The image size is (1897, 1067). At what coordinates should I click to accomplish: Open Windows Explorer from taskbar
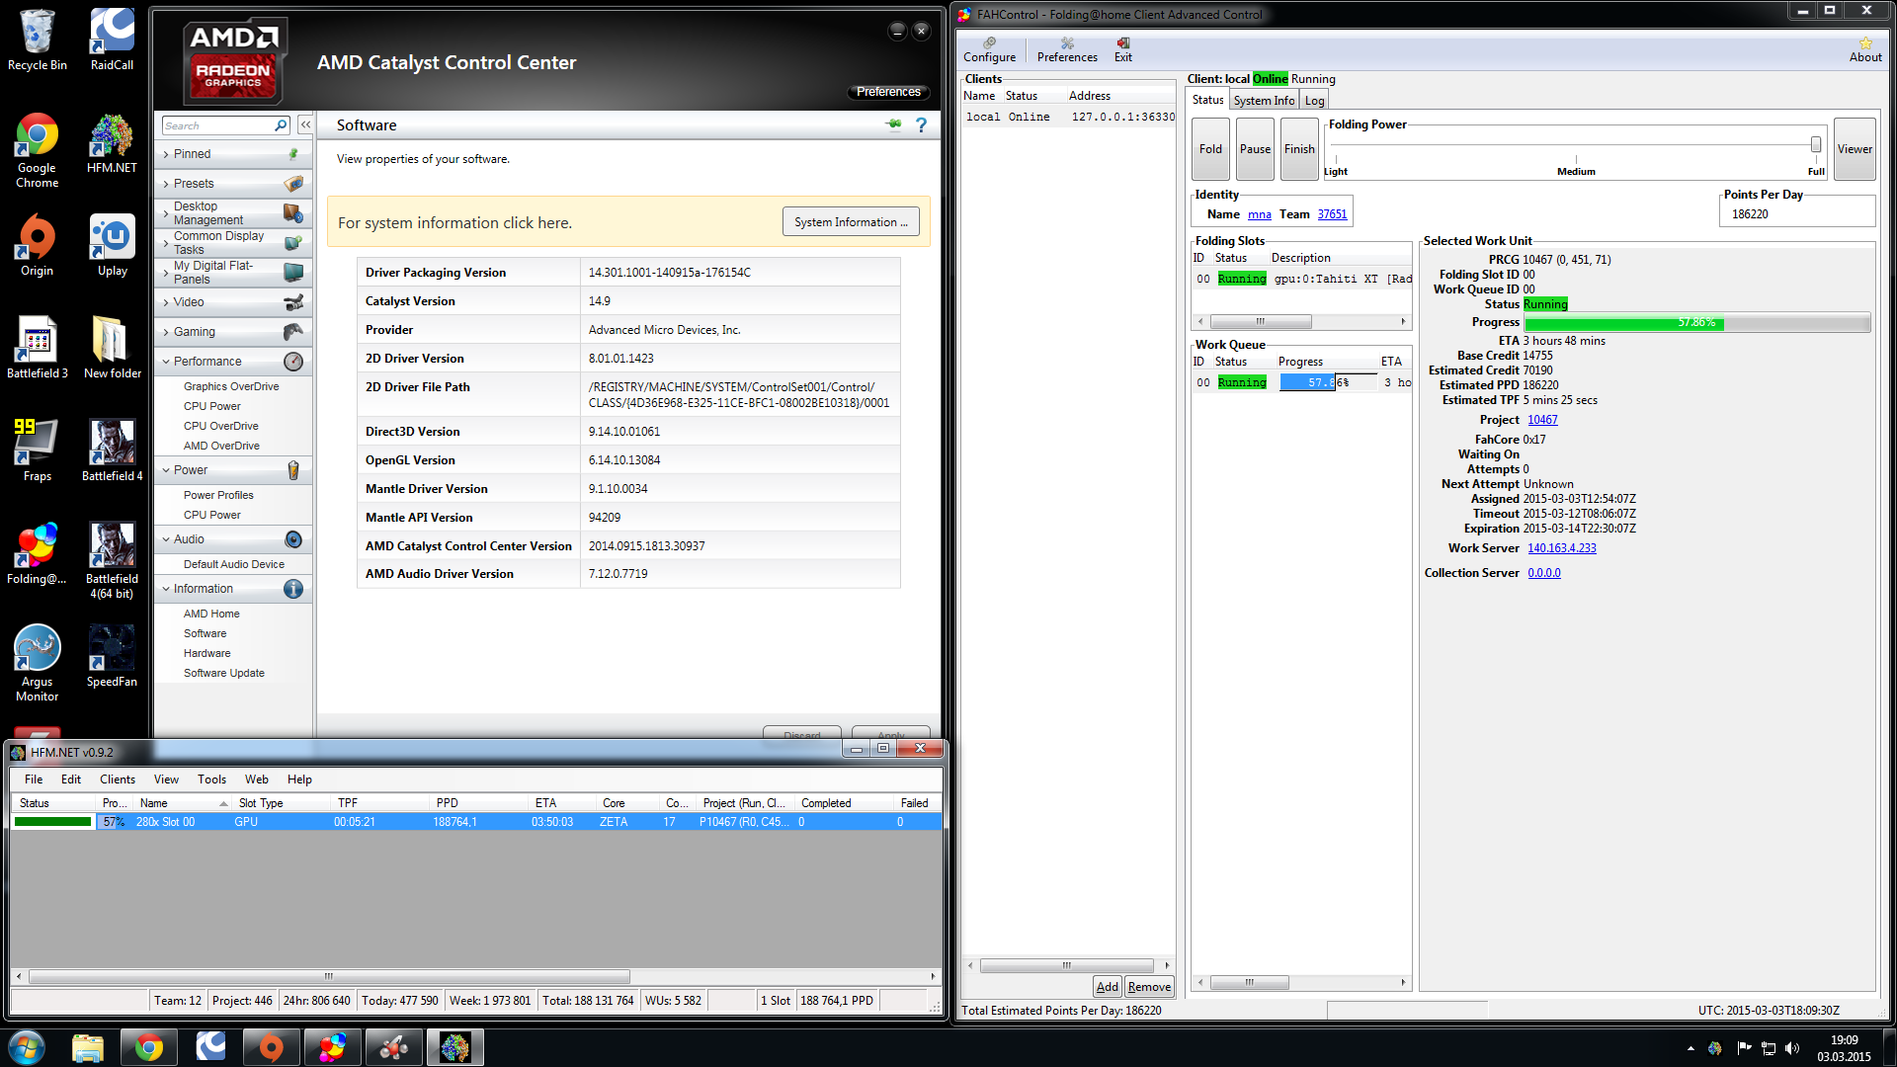pyautogui.click(x=87, y=1047)
